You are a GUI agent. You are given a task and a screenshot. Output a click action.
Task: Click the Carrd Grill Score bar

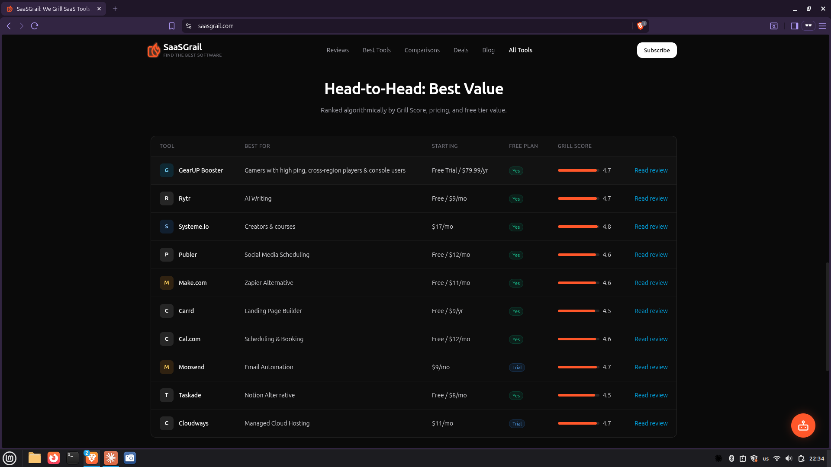[578, 311]
